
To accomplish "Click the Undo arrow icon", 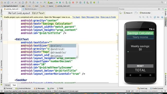I will coord(12,2).
